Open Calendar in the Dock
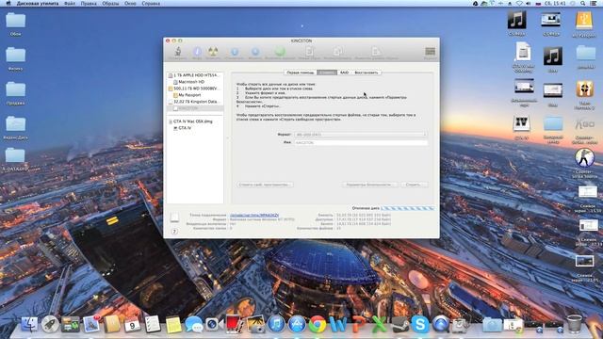 pyautogui.click(x=132, y=324)
